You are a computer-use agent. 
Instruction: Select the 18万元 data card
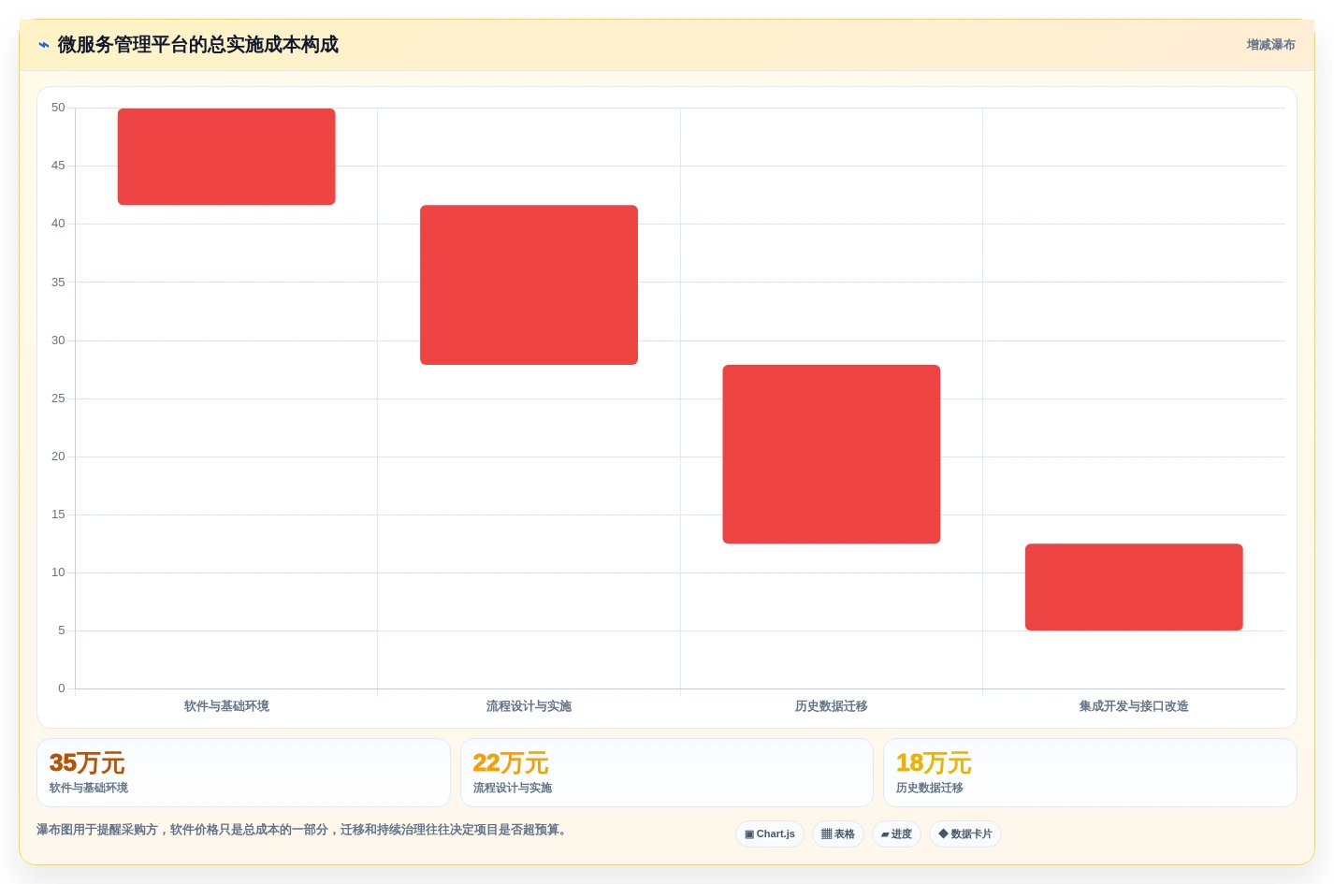(x=1090, y=773)
